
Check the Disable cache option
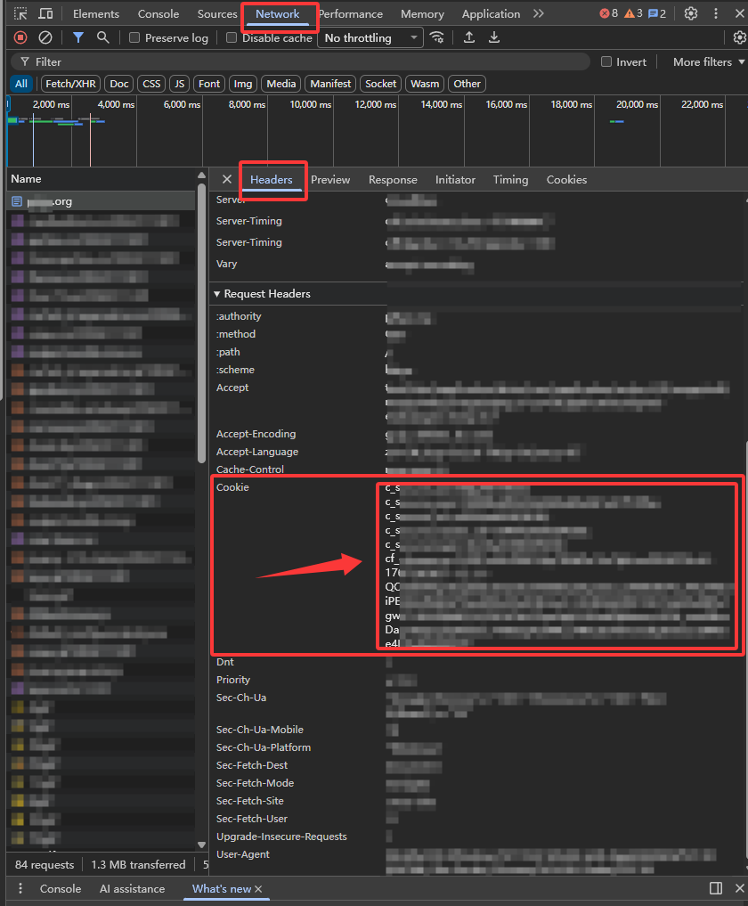tap(232, 38)
